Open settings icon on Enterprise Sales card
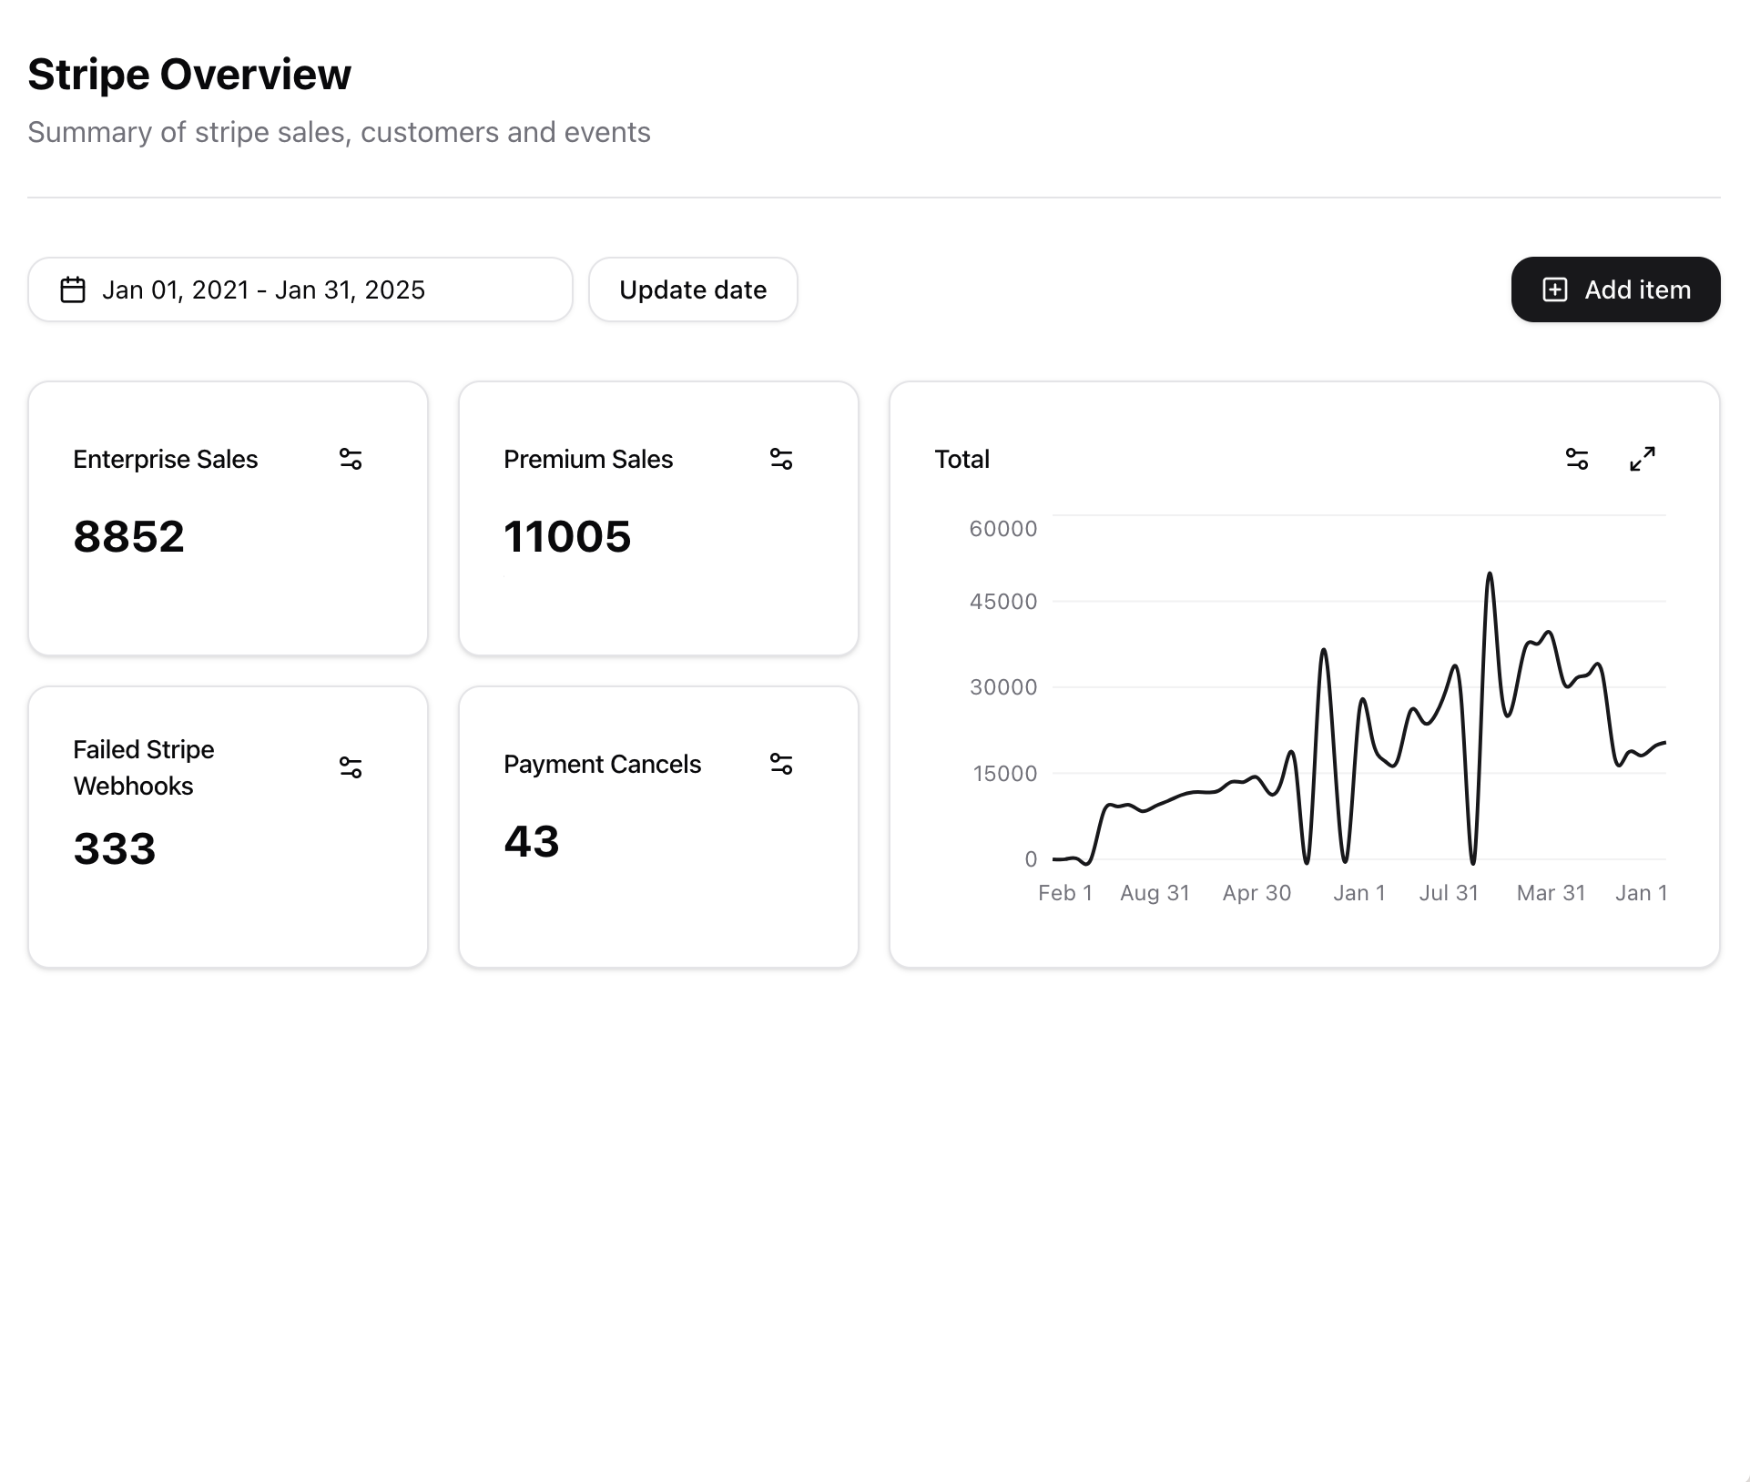Screen dimensions: 1750x1482 pos(351,459)
